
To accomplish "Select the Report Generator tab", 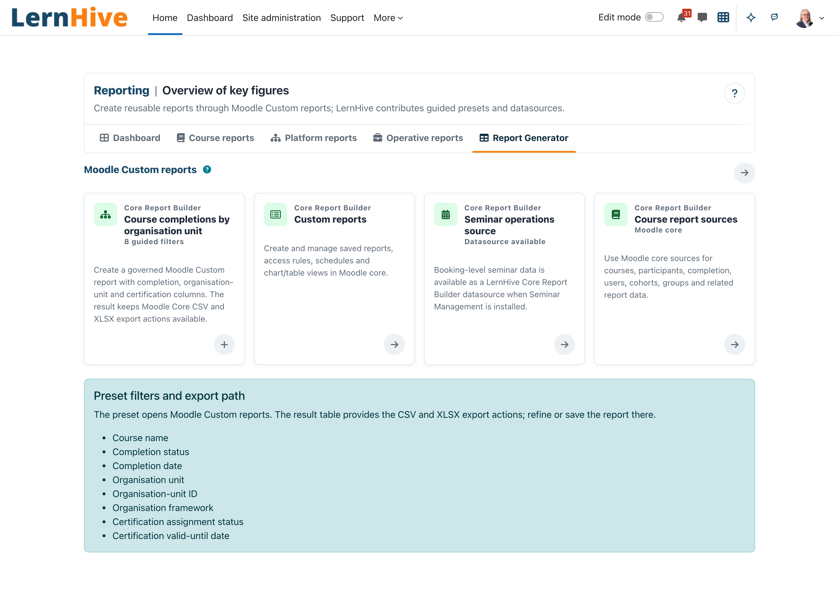I will (524, 138).
